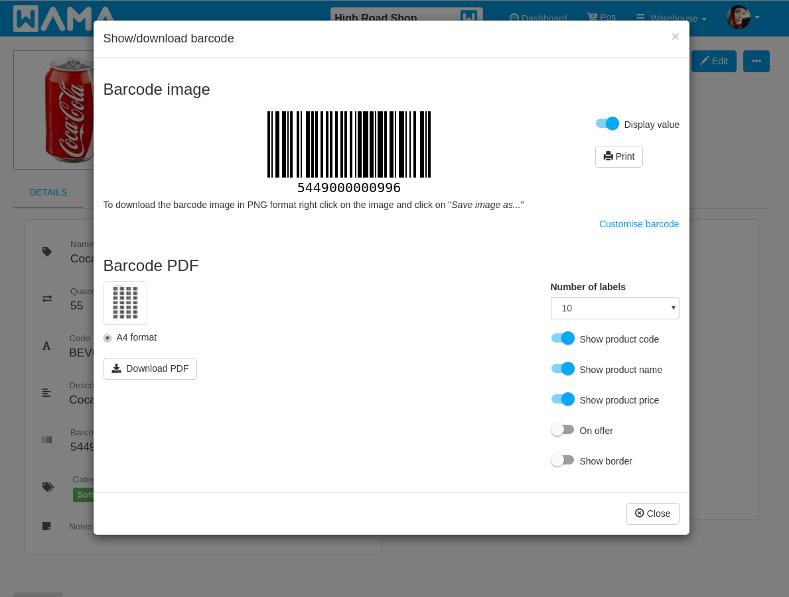
Task: Click the A4 label sheet thumbnail
Action: click(x=125, y=303)
